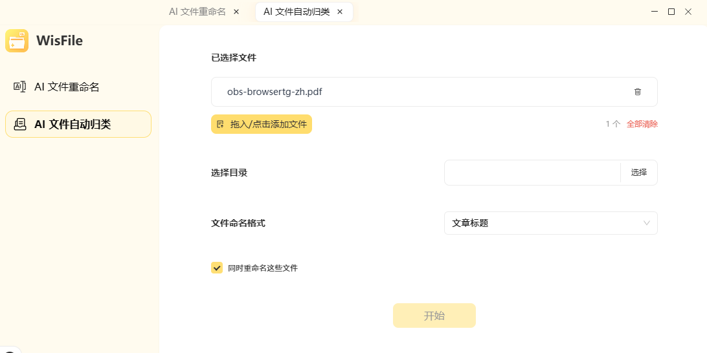
Task: Click 全部清除 to clear all files
Action: (642, 124)
